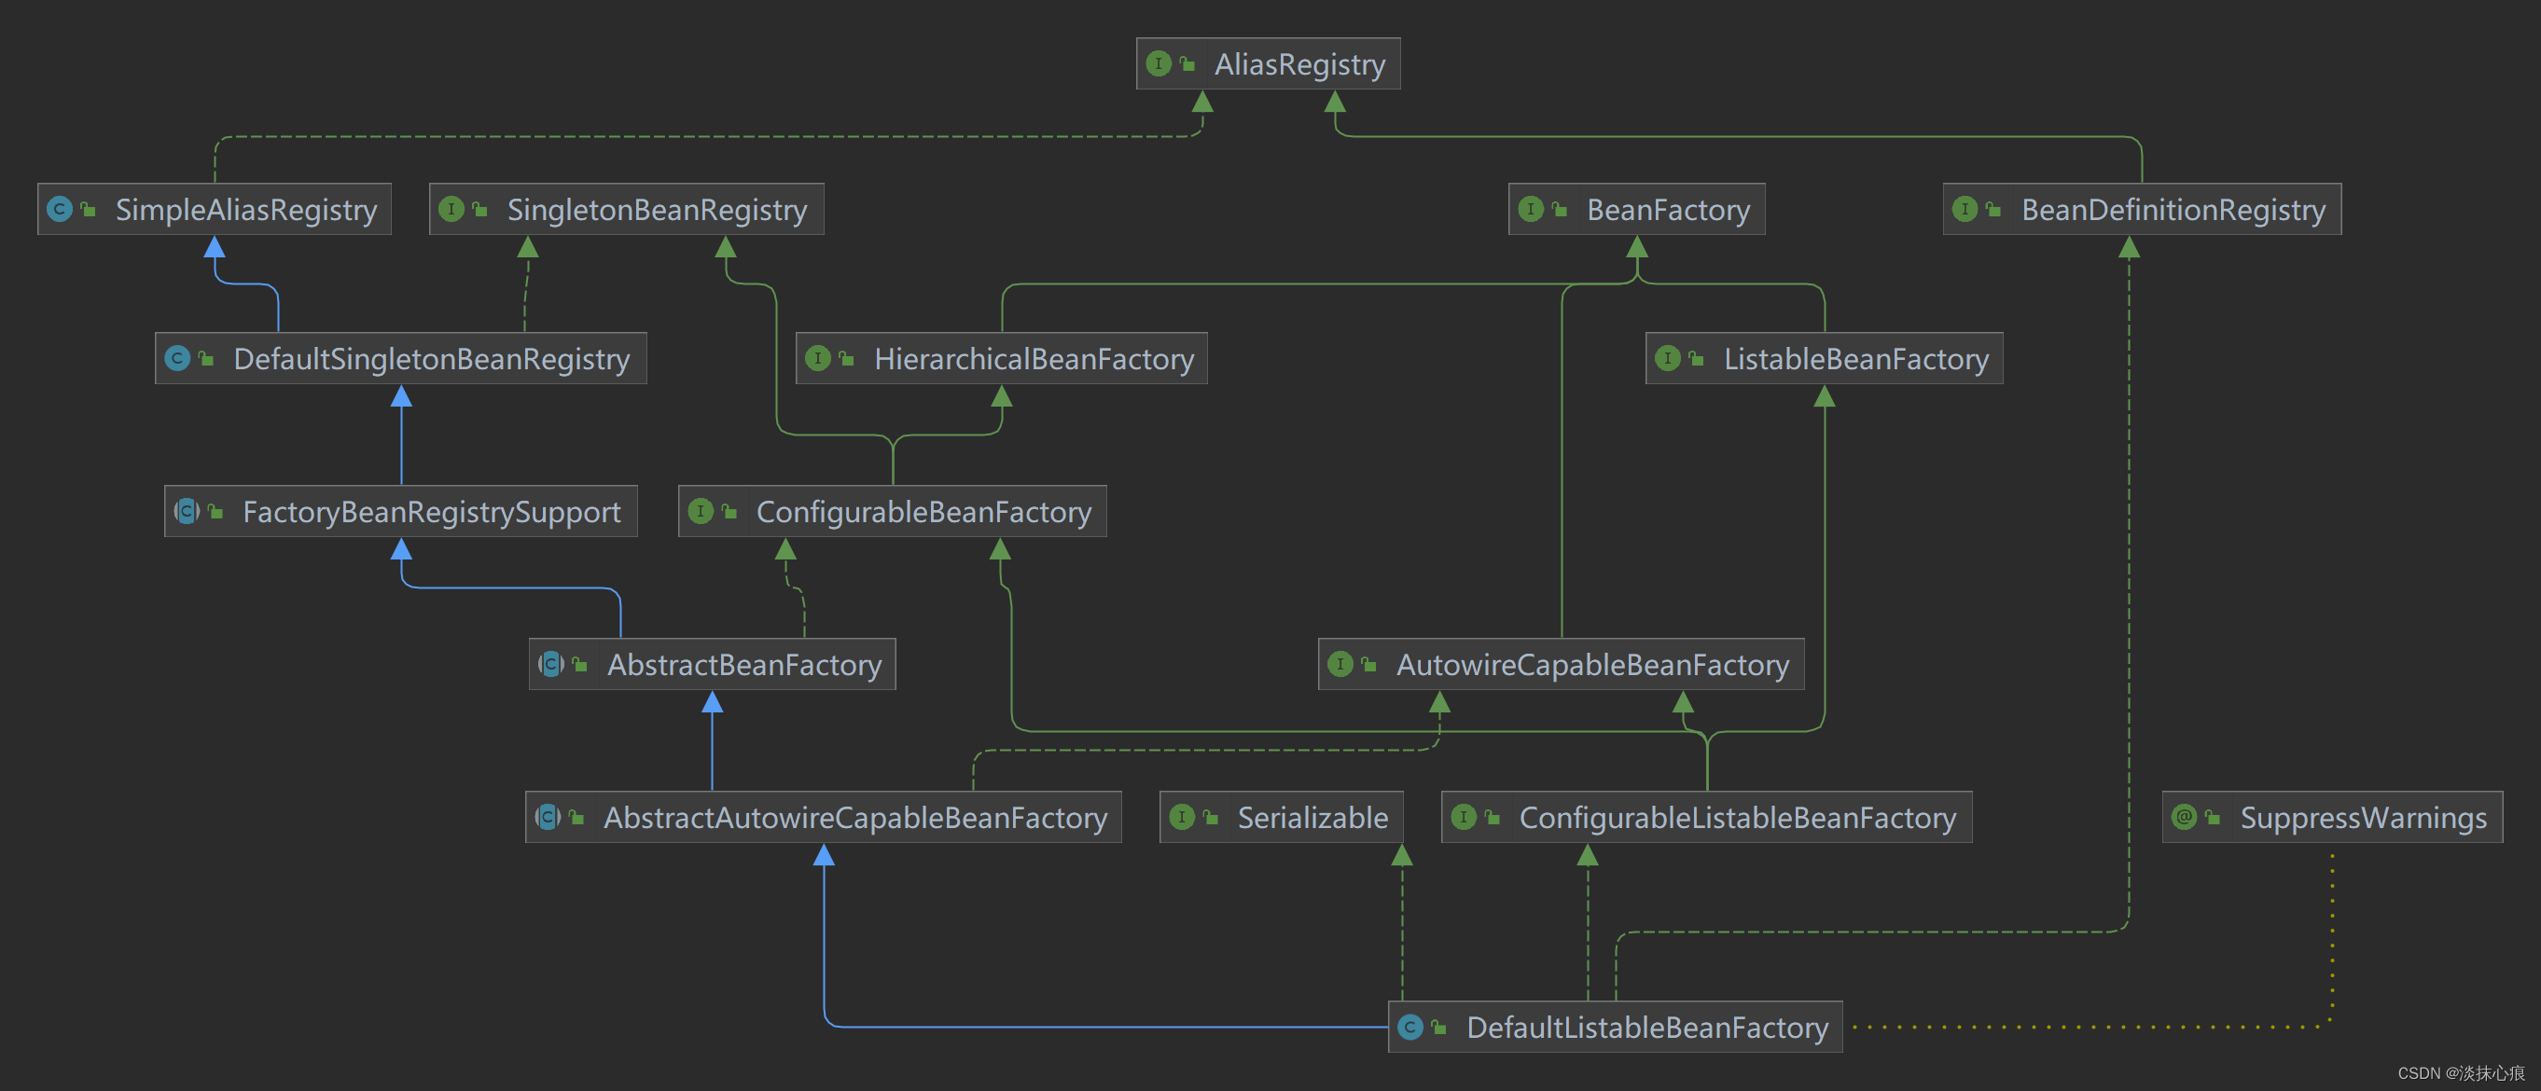Click the interface icon of HierarchicalBeanFactory
Viewport: 2541px width, 1091px height.
pyautogui.click(x=818, y=358)
